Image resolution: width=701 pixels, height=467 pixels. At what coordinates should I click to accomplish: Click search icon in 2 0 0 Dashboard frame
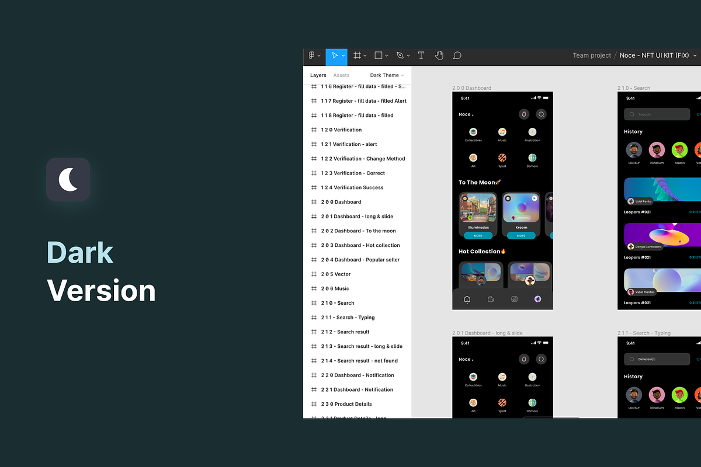coord(542,114)
